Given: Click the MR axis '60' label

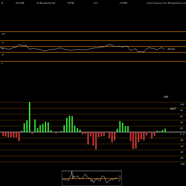Looking at the screenshot, I should pos(182,116).
